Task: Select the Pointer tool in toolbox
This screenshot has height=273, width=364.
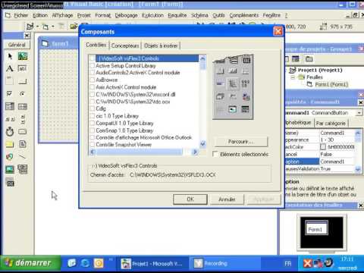Action: [x=10, y=56]
